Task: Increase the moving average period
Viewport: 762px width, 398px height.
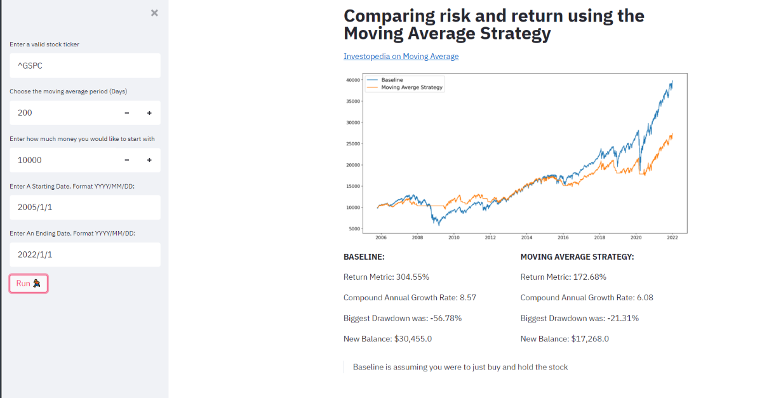Action: (x=149, y=113)
